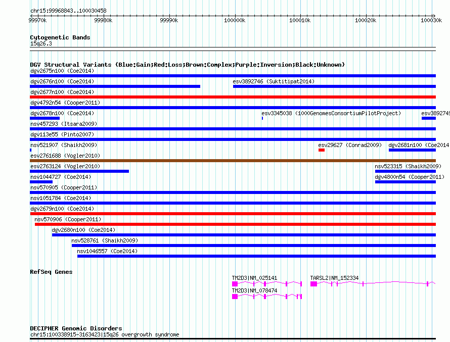Click the dgv2679n100 (Coe2014) label
The image size is (450, 342).
(x=62, y=209)
